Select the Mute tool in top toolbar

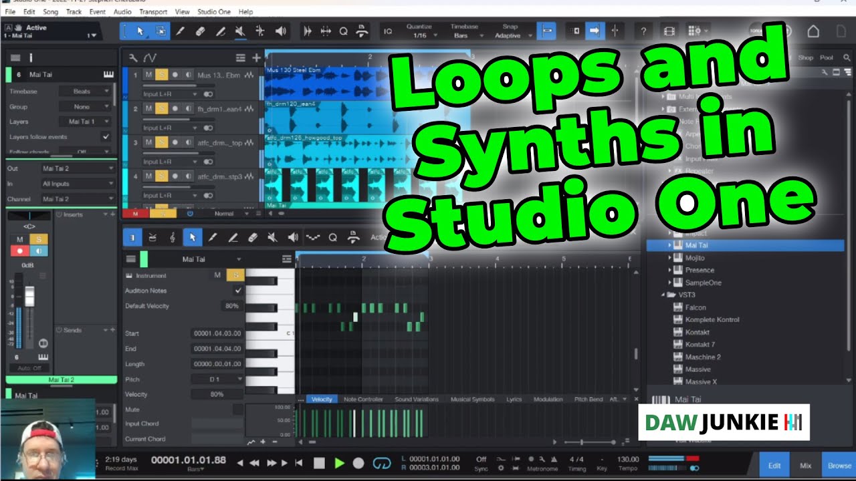click(x=240, y=31)
